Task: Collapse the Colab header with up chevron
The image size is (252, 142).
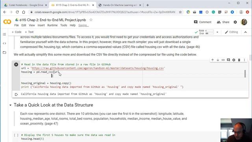Action: pyautogui.click(x=245, y=32)
